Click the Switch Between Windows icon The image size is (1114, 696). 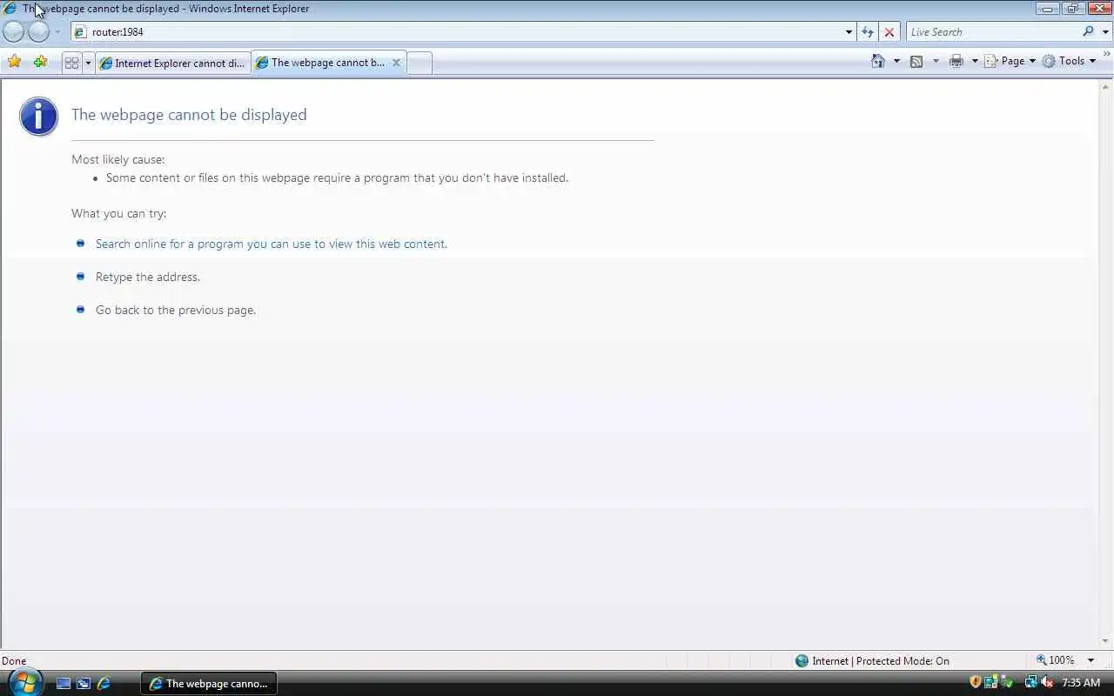[84, 684]
